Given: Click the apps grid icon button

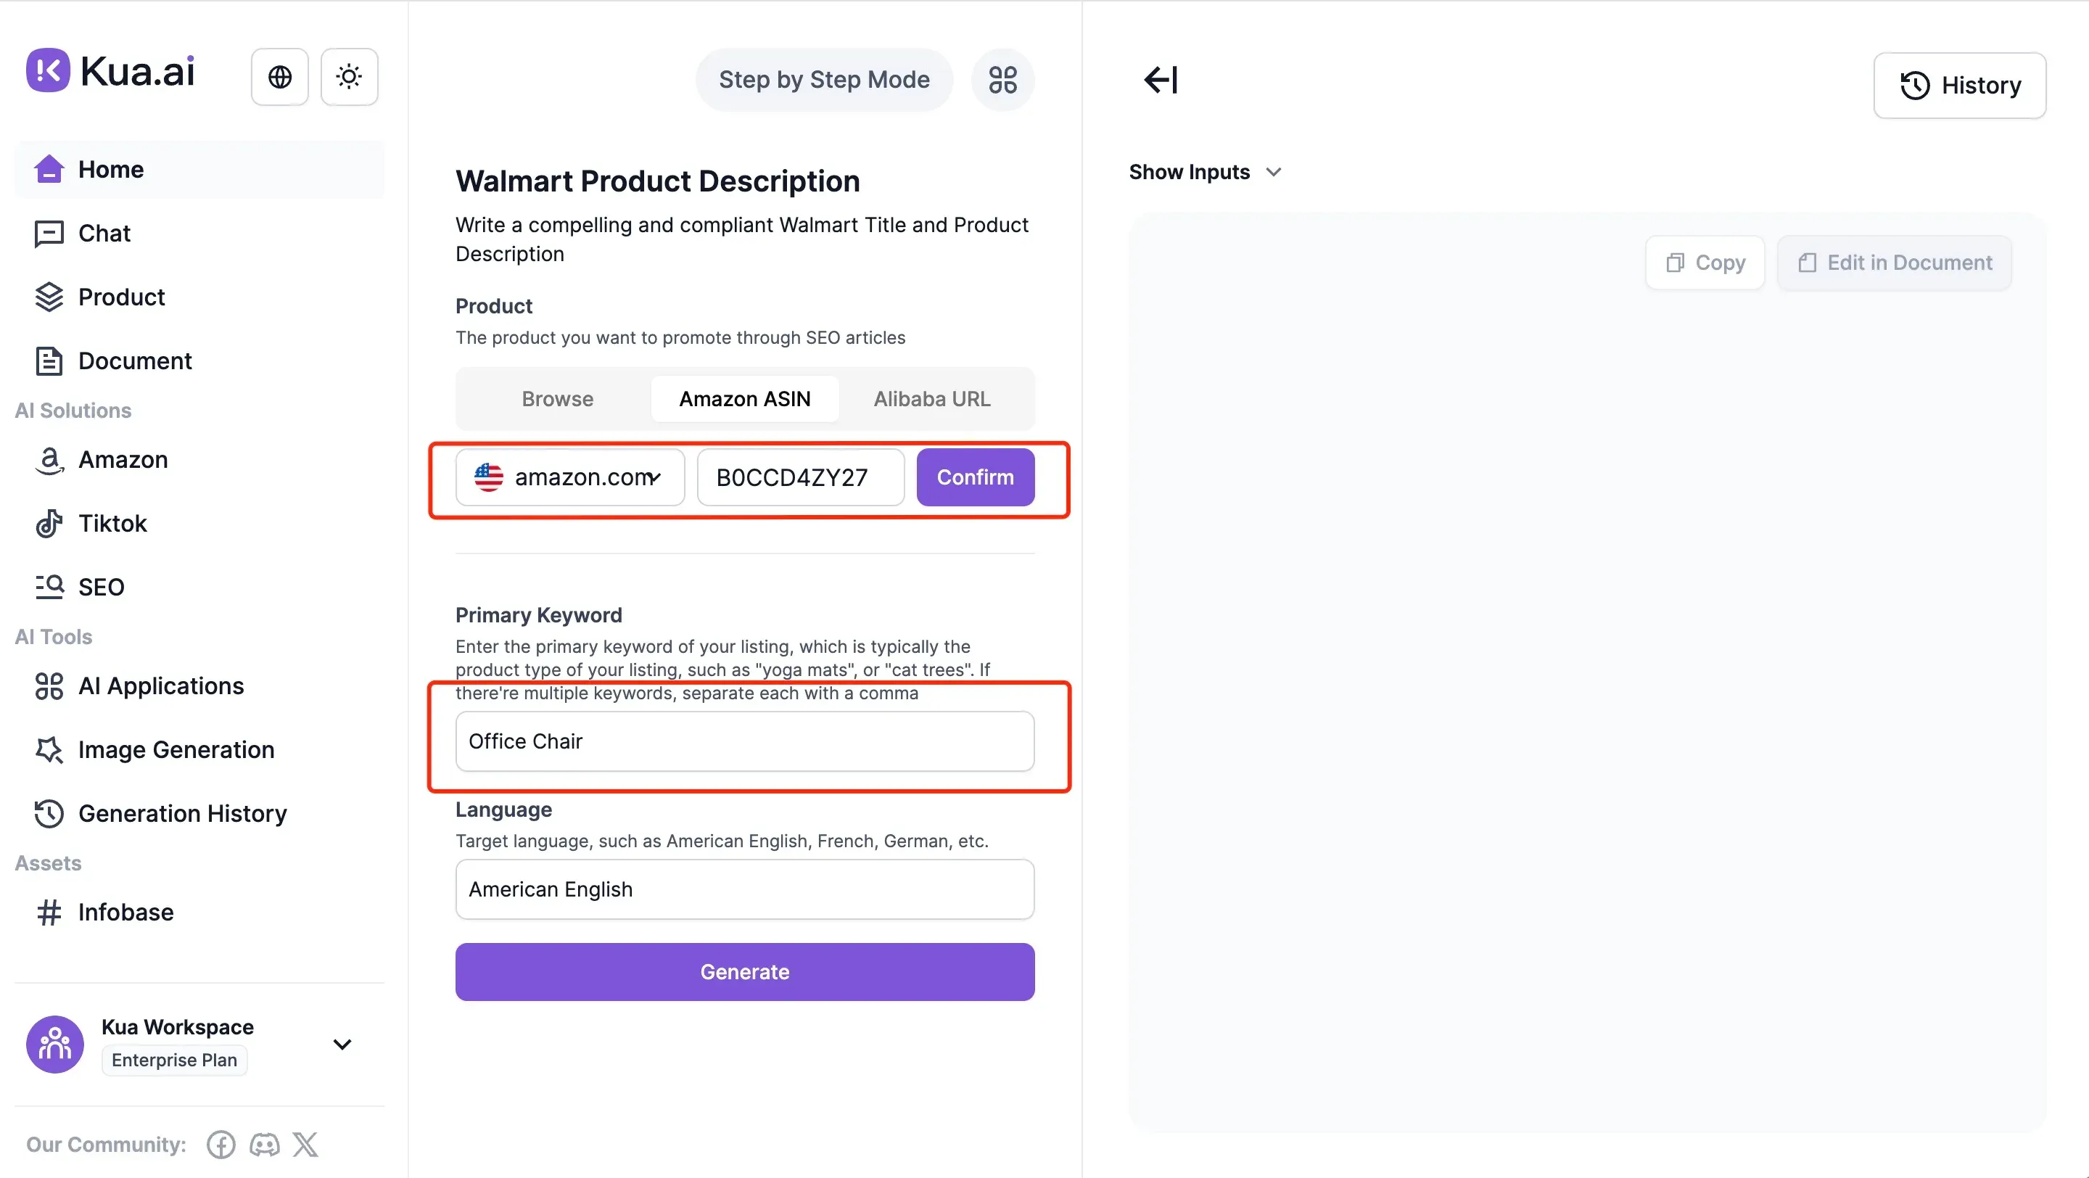Looking at the screenshot, I should coord(1002,80).
